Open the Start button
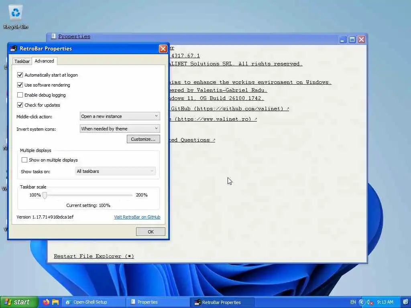The height and width of the screenshot is (308, 411). (x=19, y=302)
